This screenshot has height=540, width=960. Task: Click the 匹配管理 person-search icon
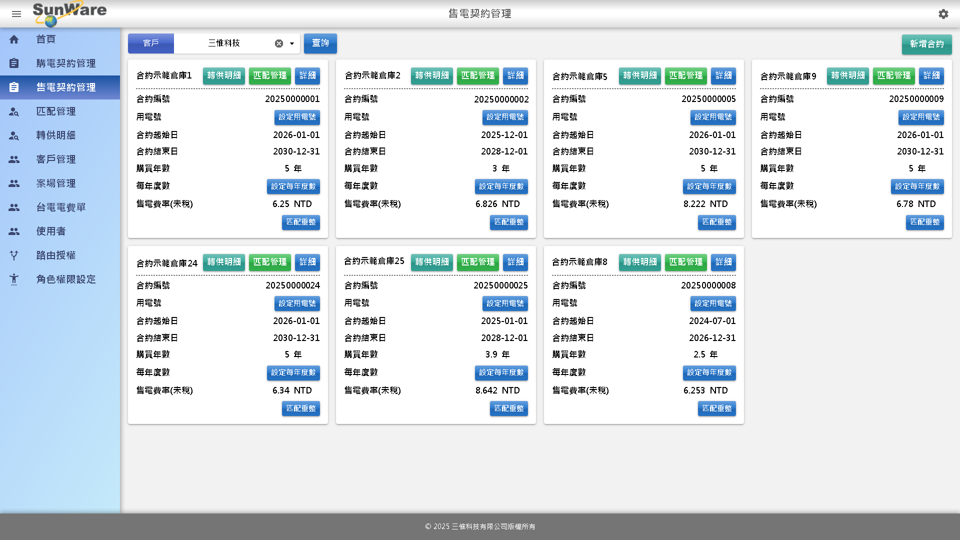14,111
